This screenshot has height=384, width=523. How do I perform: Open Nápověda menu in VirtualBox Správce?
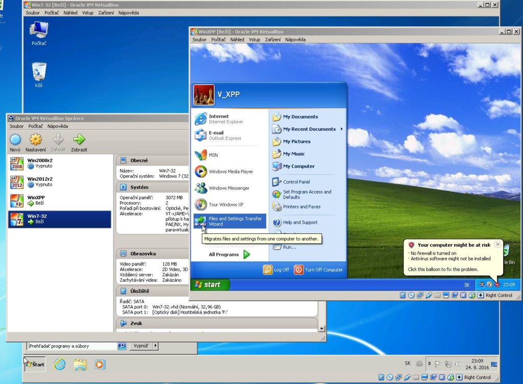click(57, 126)
